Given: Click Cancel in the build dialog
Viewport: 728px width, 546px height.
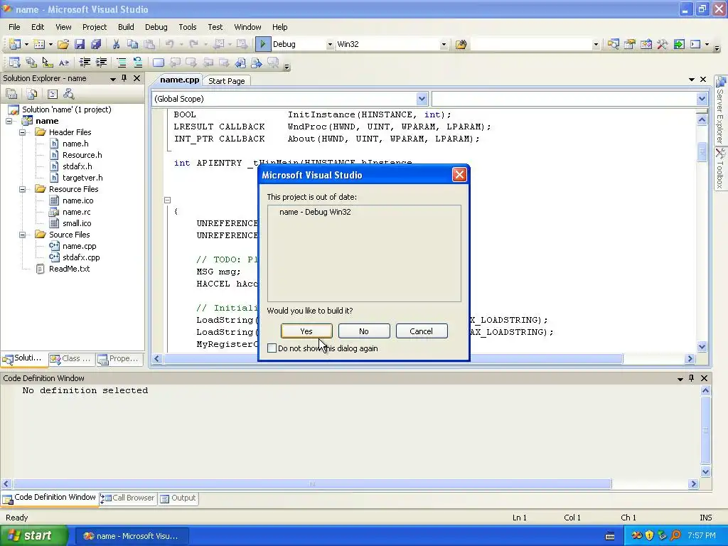Looking at the screenshot, I should point(422,331).
